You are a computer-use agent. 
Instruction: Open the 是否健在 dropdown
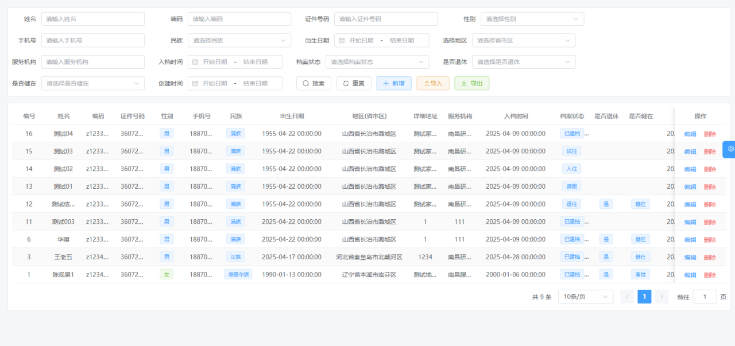(x=93, y=83)
